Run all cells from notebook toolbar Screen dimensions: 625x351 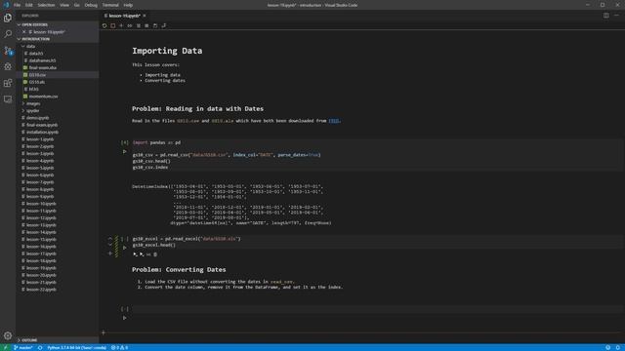point(130,25)
